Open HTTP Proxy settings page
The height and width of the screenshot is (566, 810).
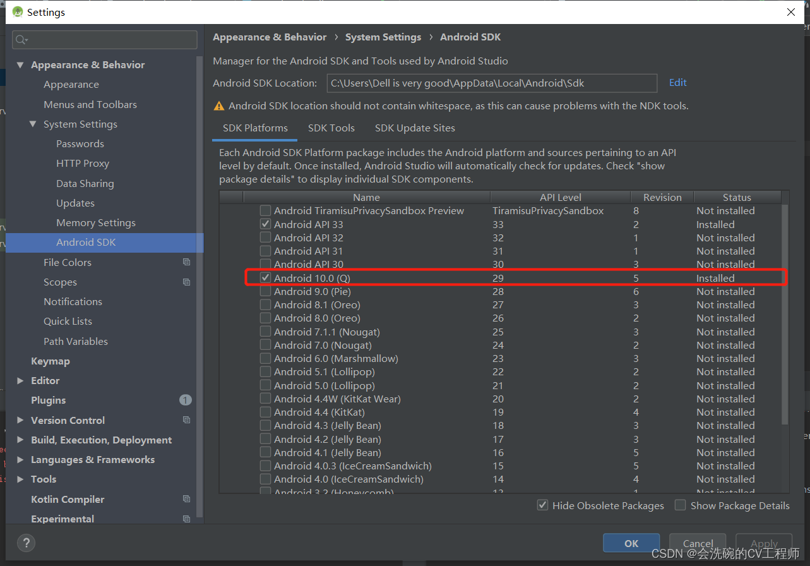coord(83,164)
